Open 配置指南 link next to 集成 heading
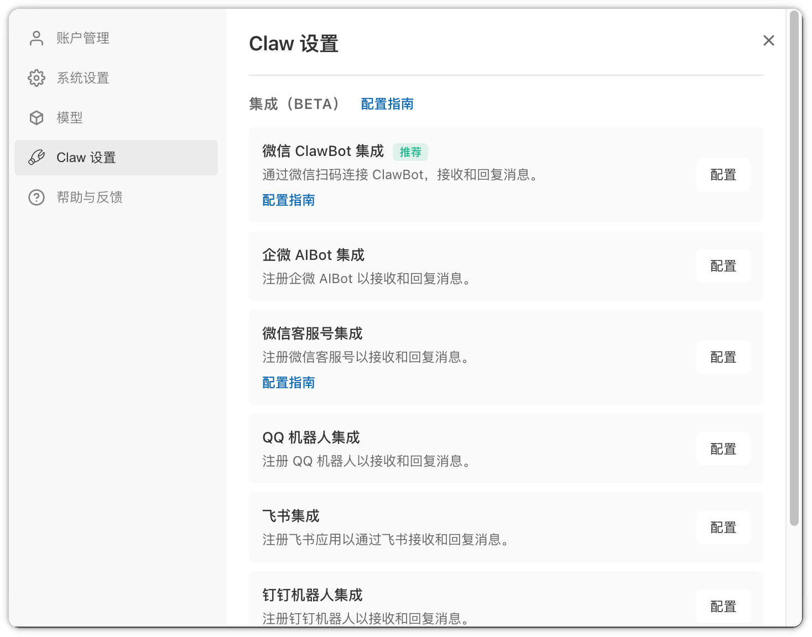812x637 pixels. (x=387, y=104)
